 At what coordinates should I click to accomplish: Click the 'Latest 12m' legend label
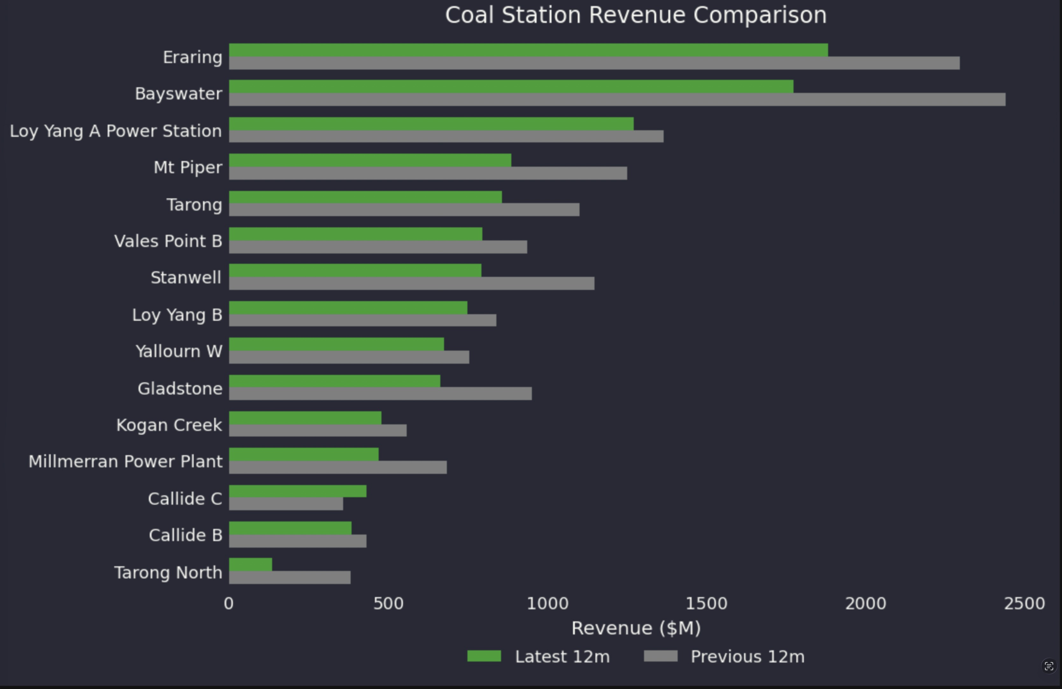(562, 657)
